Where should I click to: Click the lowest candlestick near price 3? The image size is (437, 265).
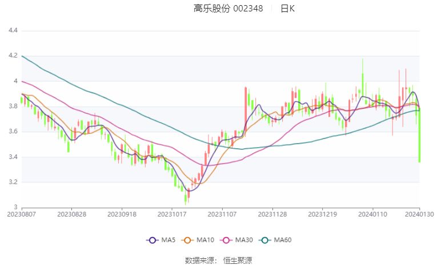pos(185,198)
